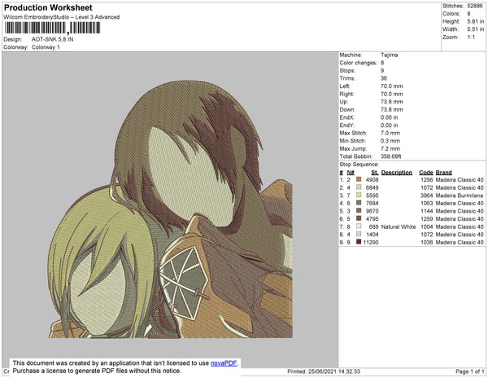
Task: Click the barcode under the Wilcom title
Action: tap(52, 28)
